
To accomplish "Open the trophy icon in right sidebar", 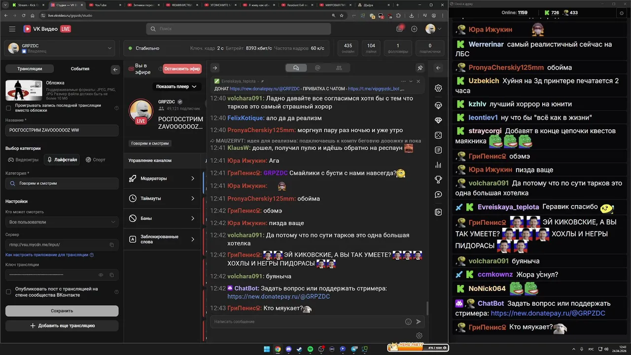I will [438, 179].
